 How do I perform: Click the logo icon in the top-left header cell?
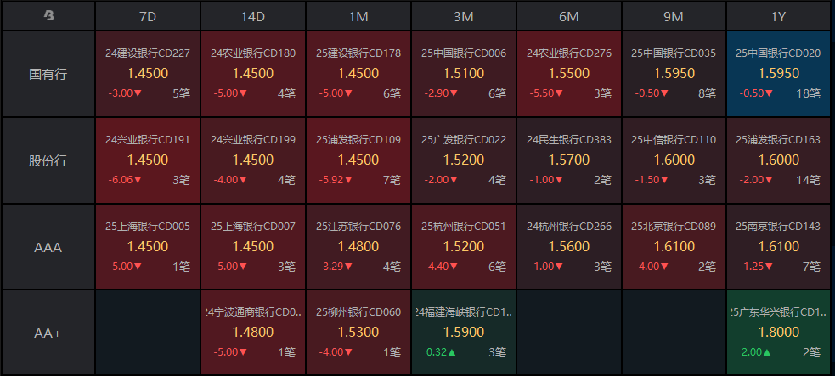48,16
